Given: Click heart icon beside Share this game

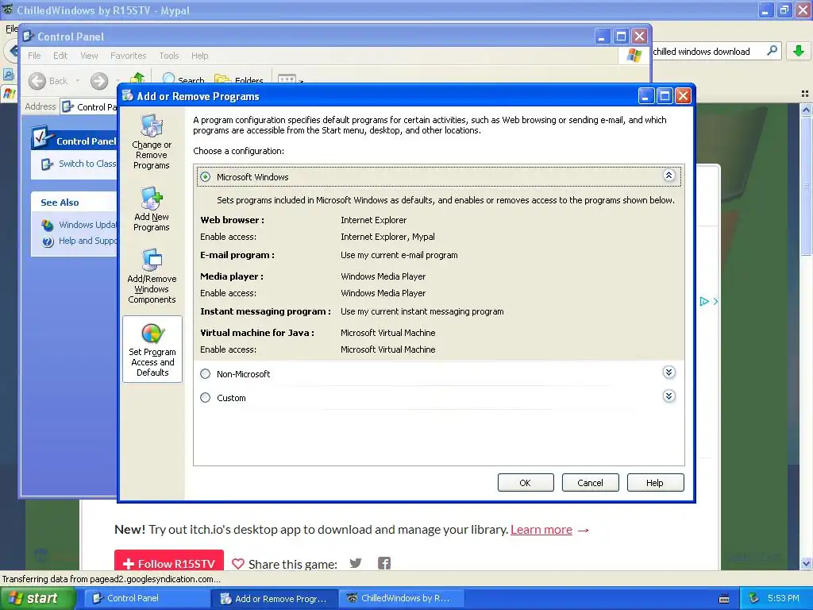Looking at the screenshot, I should coord(238,564).
